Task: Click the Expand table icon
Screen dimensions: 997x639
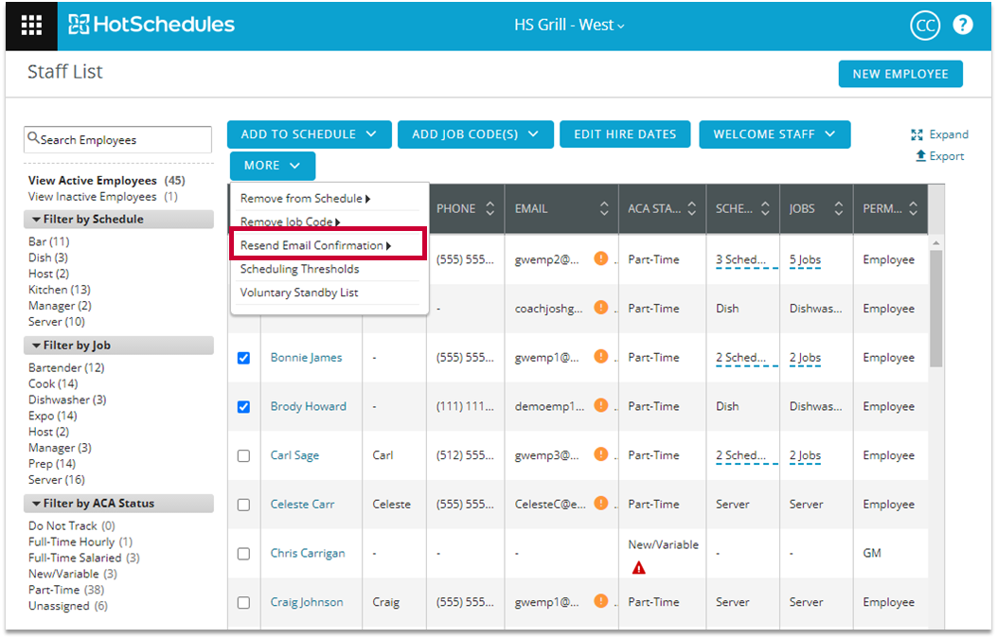Action: (917, 134)
